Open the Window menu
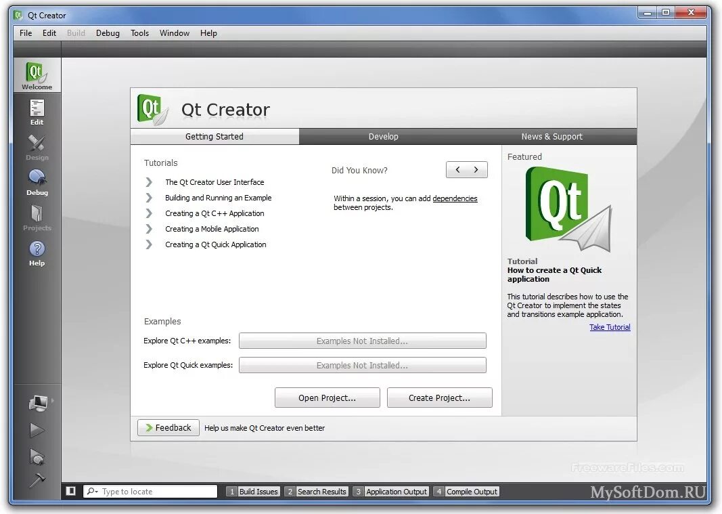The image size is (722, 514). pyautogui.click(x=175, y=33)
